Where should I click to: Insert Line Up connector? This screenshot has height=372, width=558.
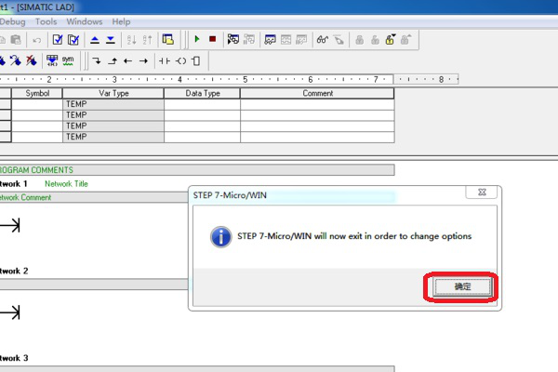coord(113,60)
